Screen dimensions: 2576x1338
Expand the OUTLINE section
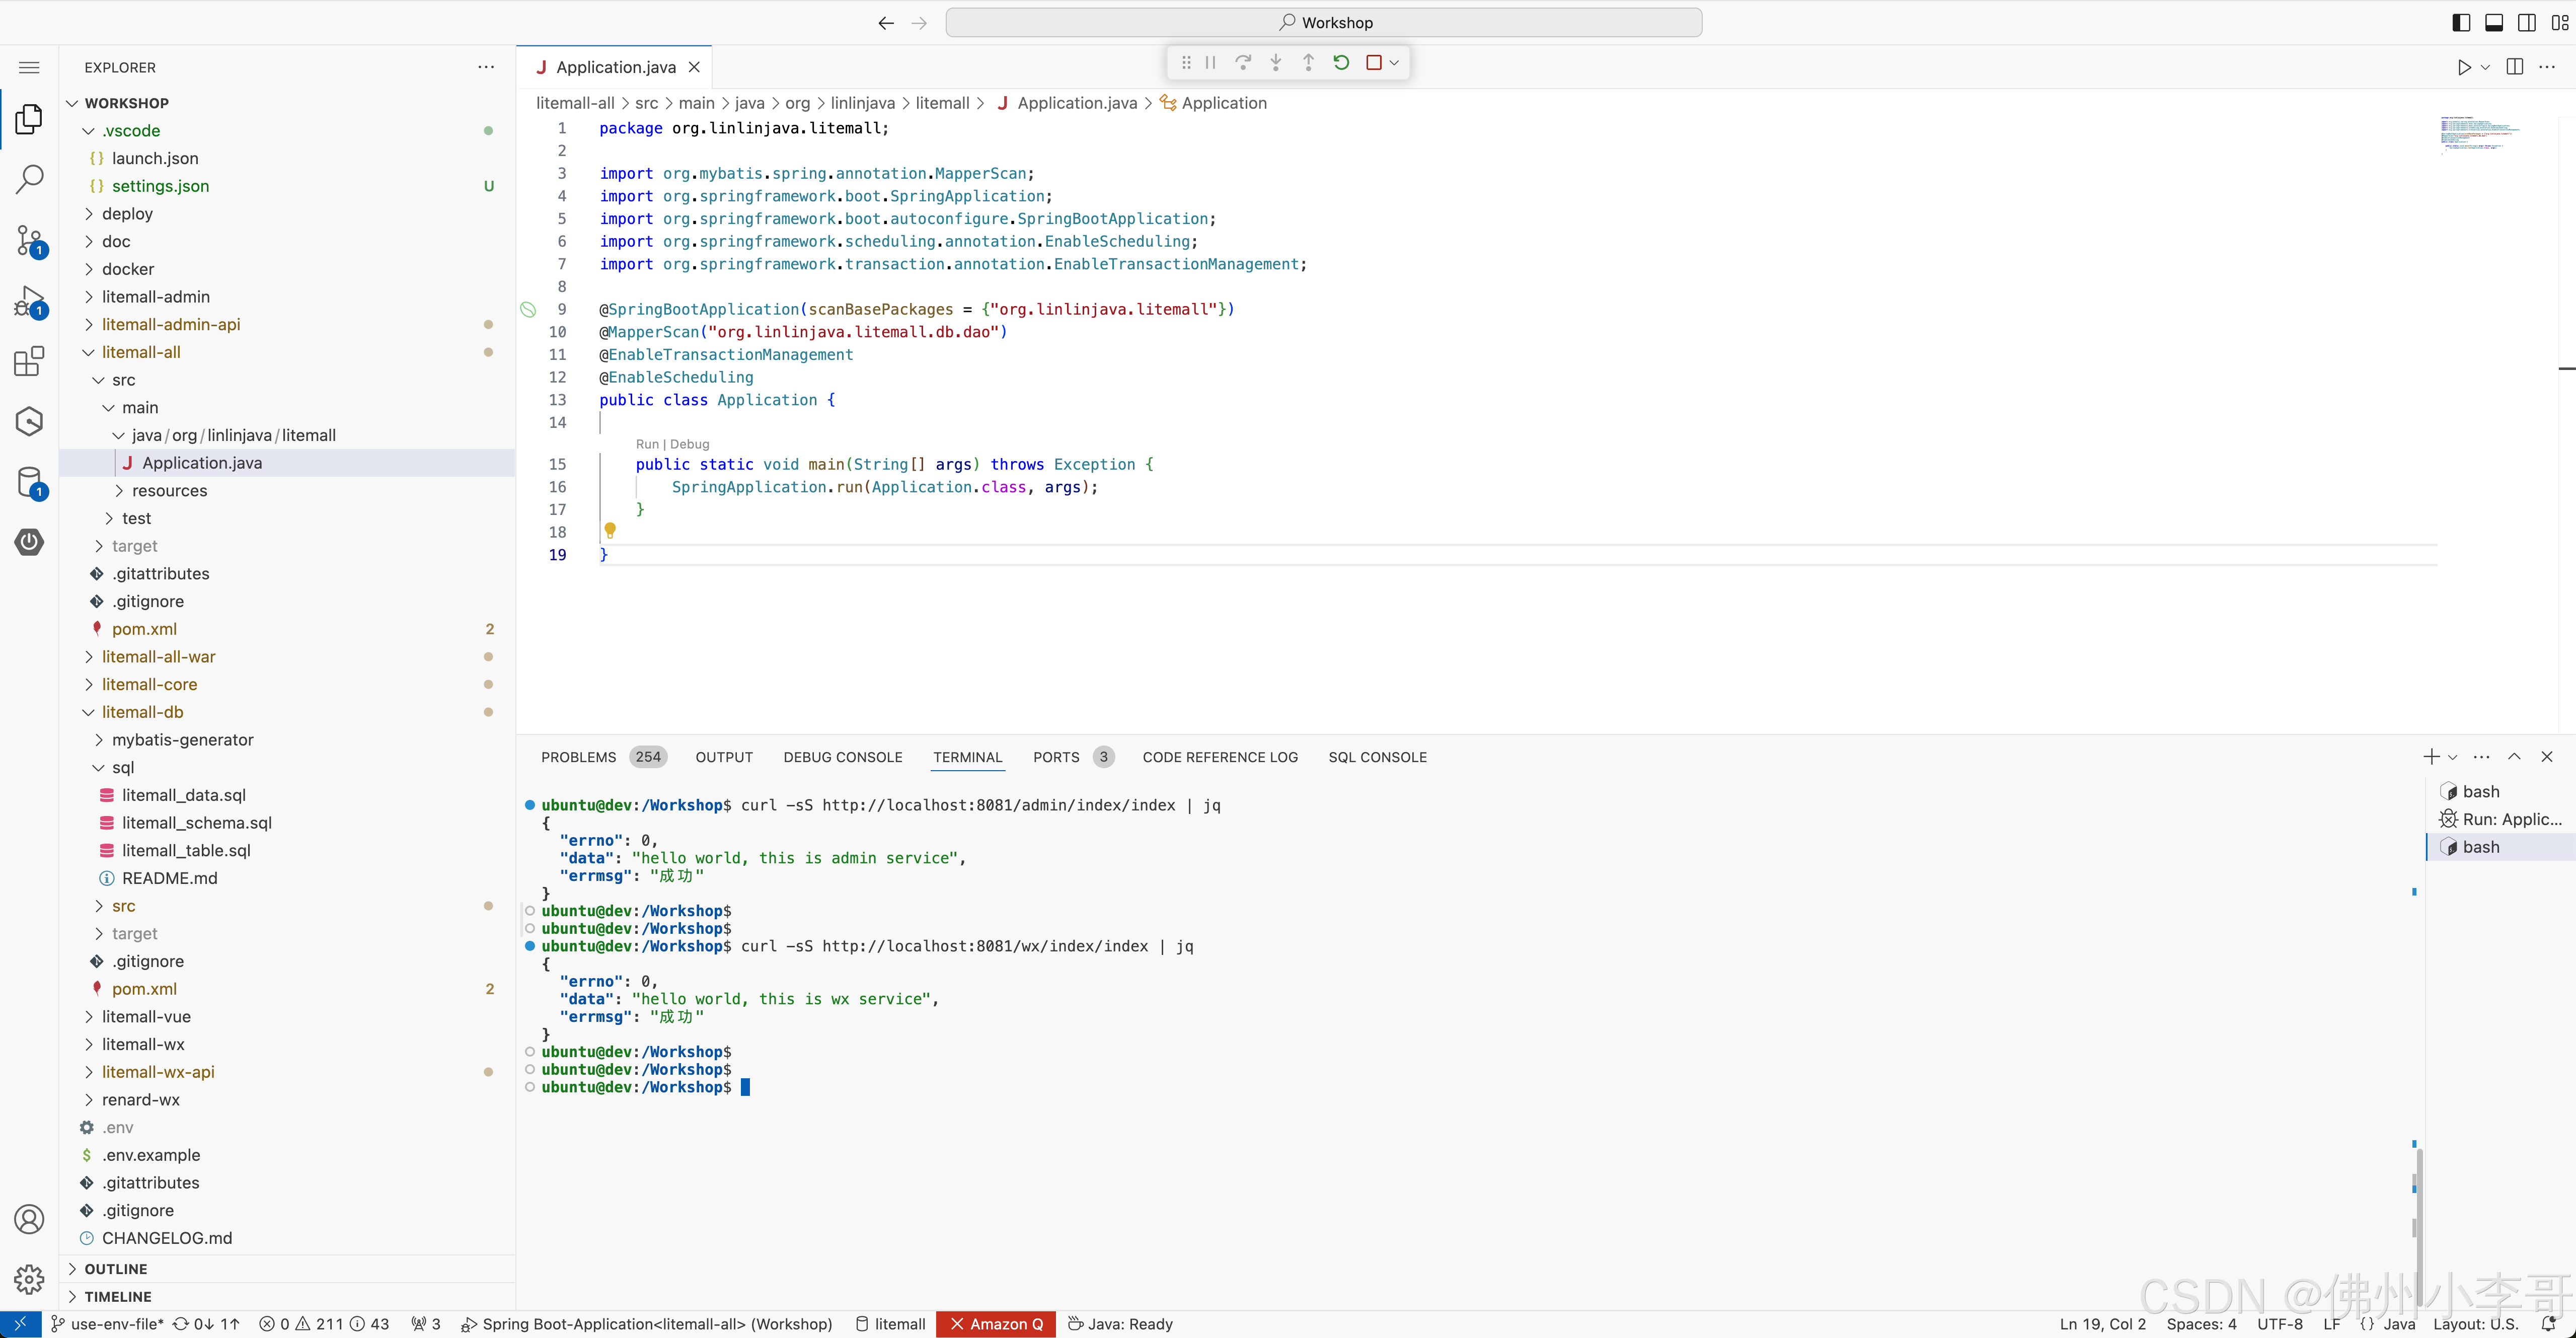(116, 1268)
